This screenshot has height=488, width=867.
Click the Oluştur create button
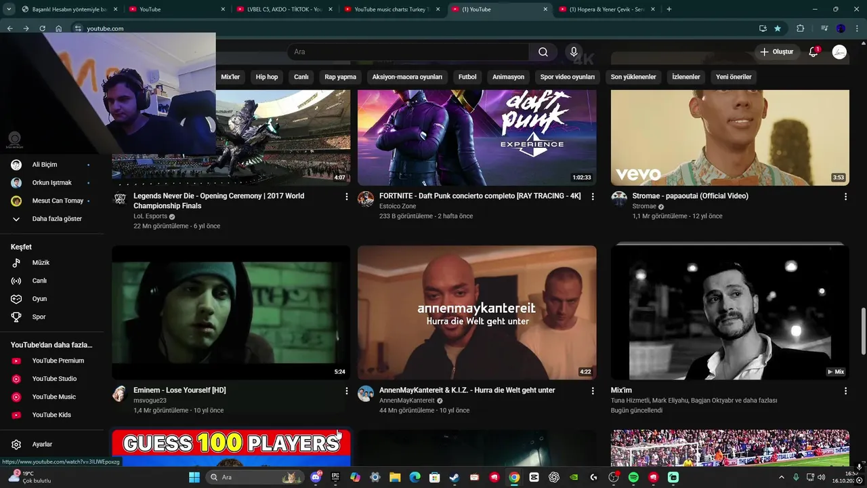pos(776,52)
